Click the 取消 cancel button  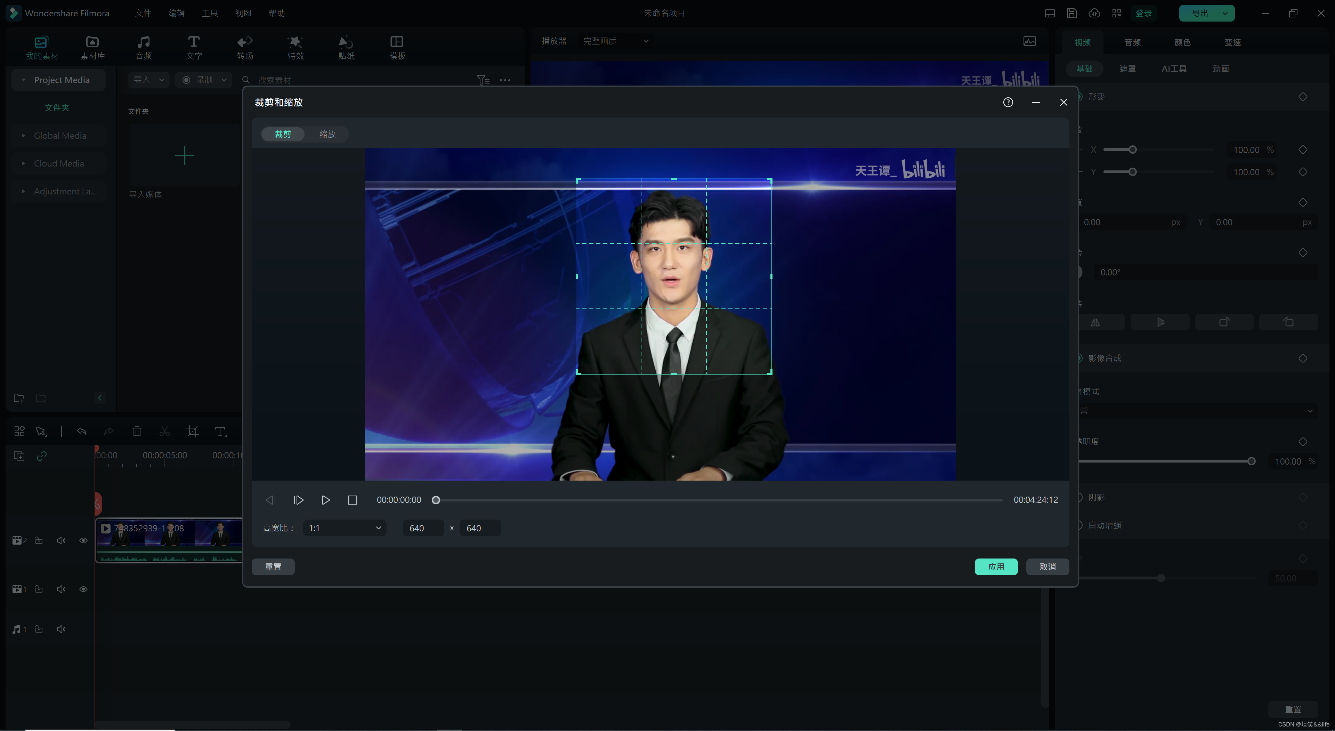[1047, 567]
